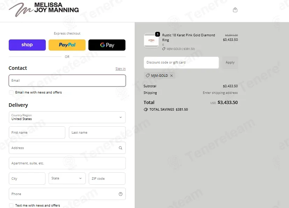Focus the Apartment, suite, etc. field
289x208 pixels.
tap(67, 163)
